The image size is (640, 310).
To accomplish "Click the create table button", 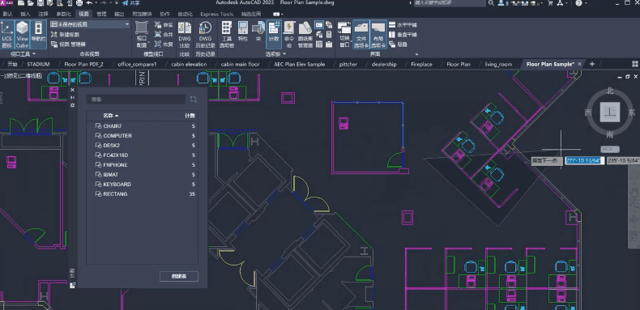I will tap(179, 276).
